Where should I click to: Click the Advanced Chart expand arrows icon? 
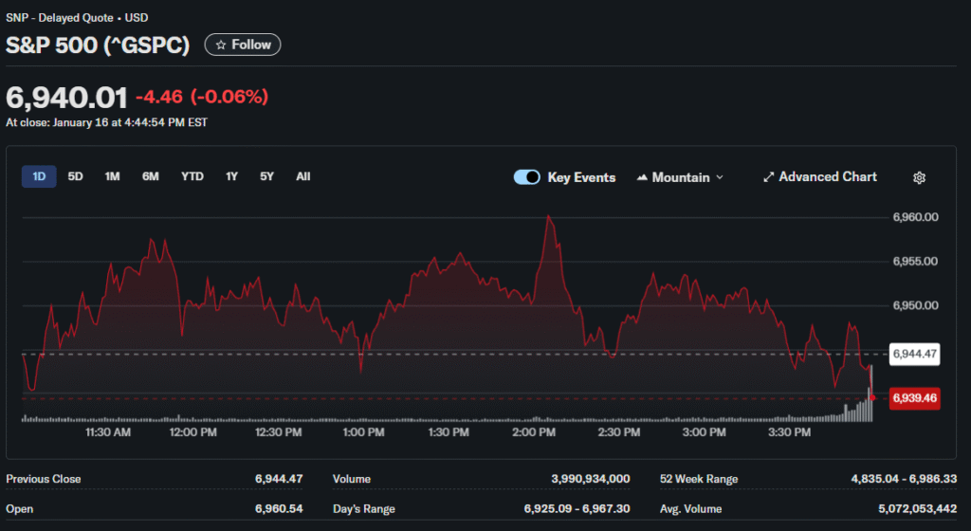(x=769, y=177)
